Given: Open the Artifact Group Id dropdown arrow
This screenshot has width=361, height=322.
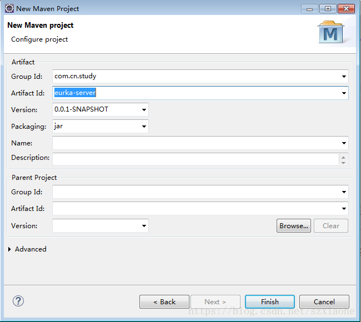Looking at the screenshot, I should (344, 77).
